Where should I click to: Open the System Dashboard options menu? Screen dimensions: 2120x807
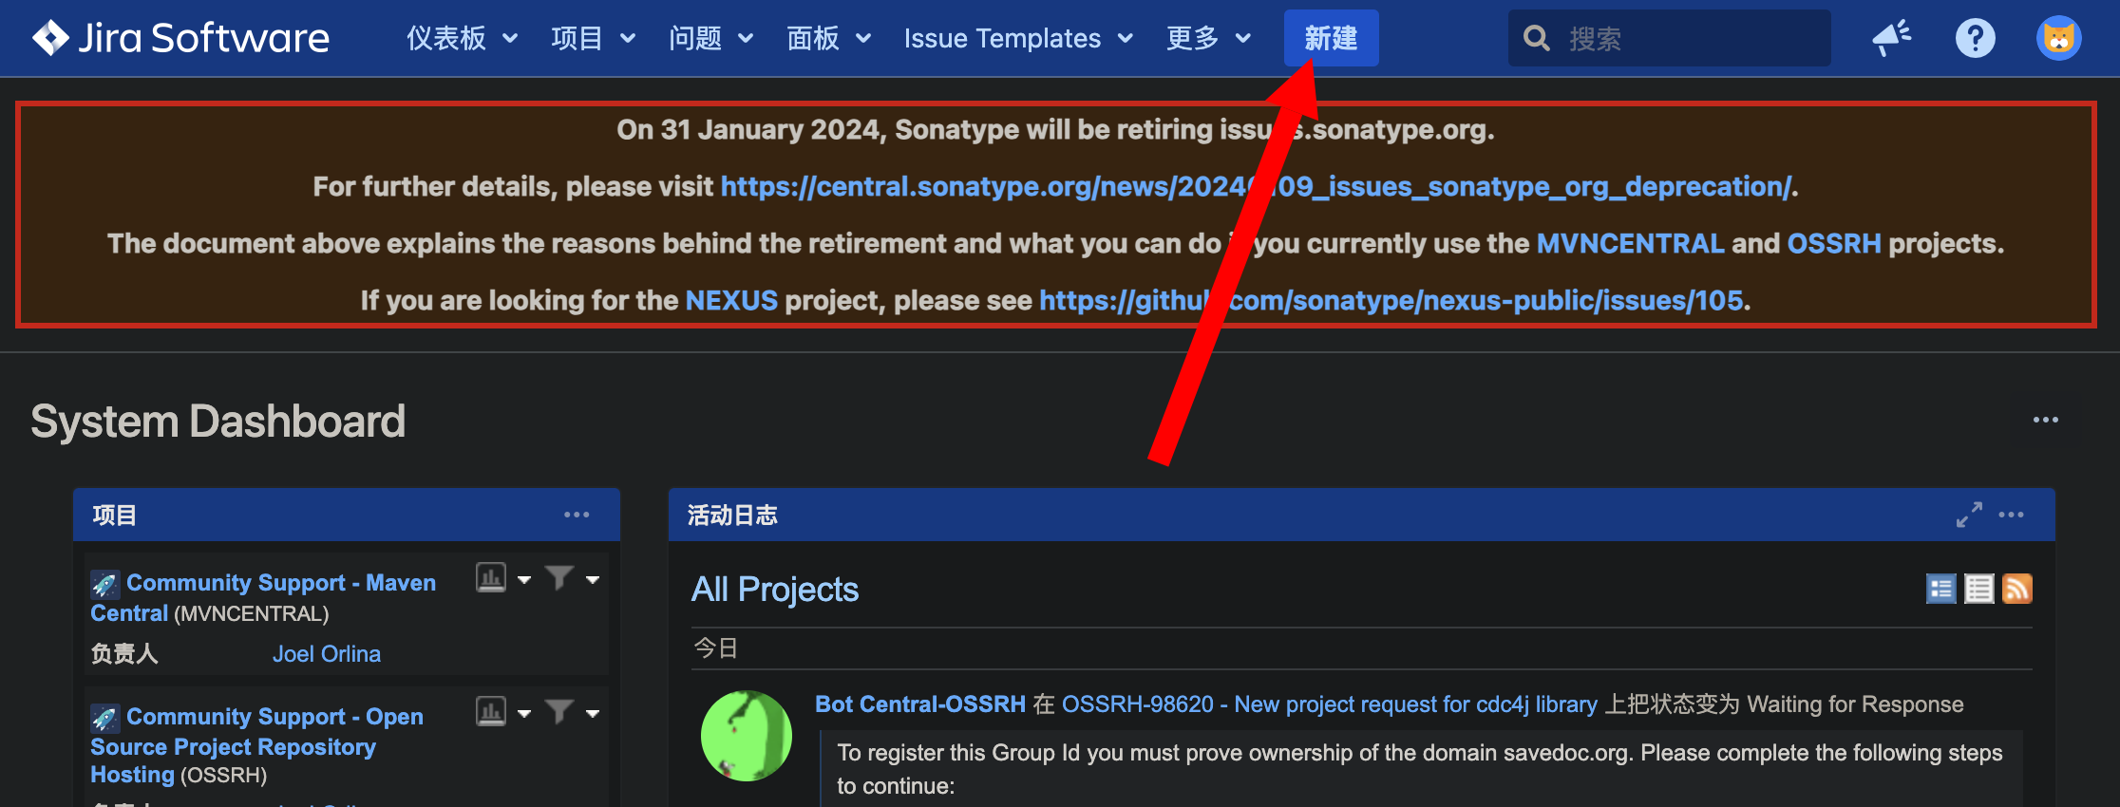2046,419
